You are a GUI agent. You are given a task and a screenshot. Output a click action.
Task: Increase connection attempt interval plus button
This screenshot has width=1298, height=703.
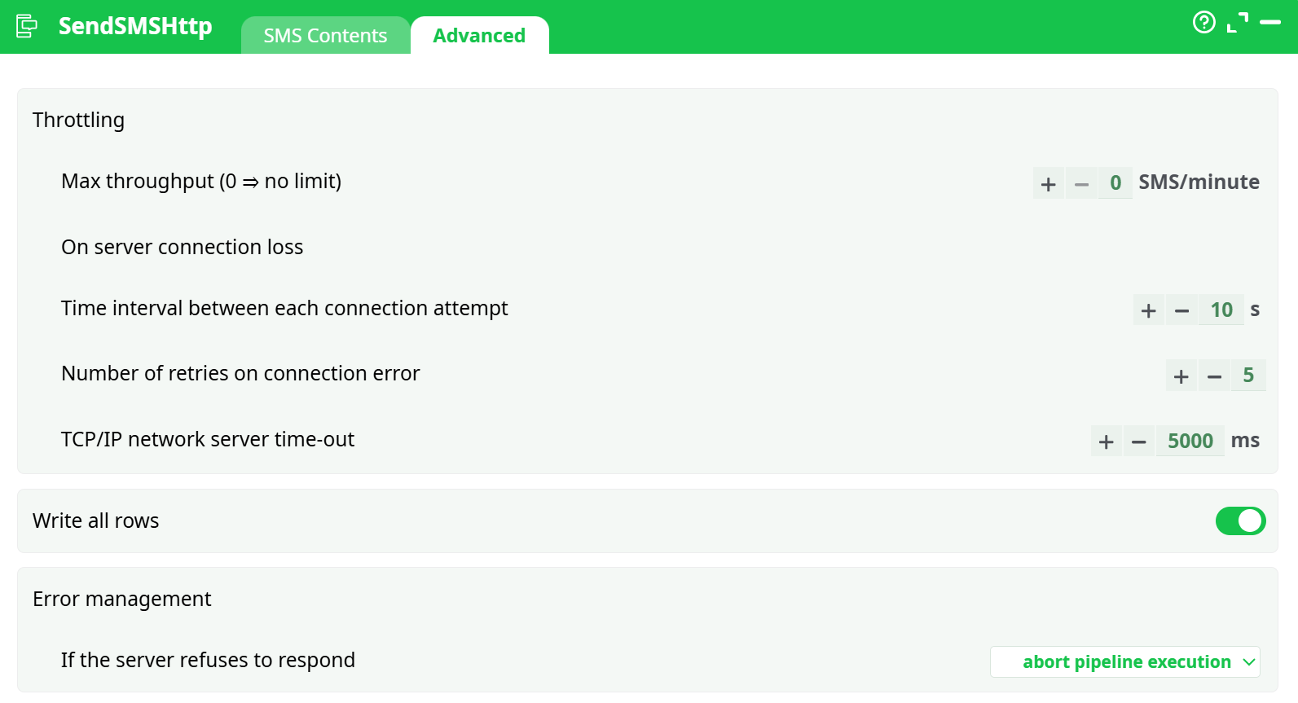click(x=1149, y=310)
